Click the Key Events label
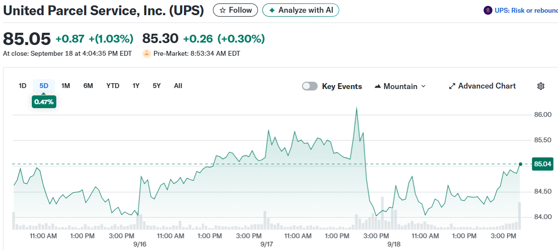The image size is (558, 250). [342, 87]
